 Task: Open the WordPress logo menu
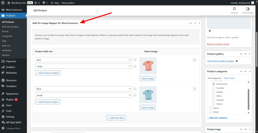coord(3,3)
